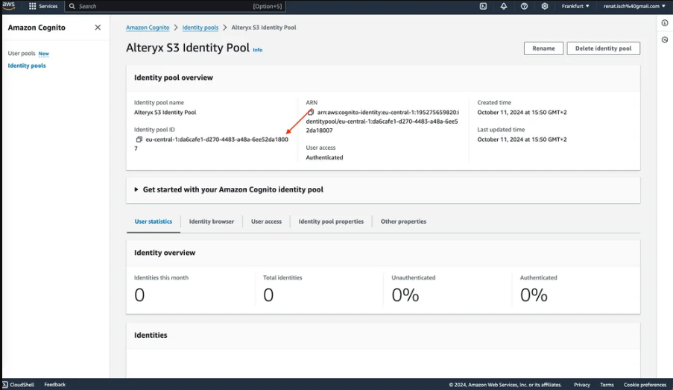Screen dimensions: 673x390
Task: Open the Other properties tab
Action: (403, 221)
